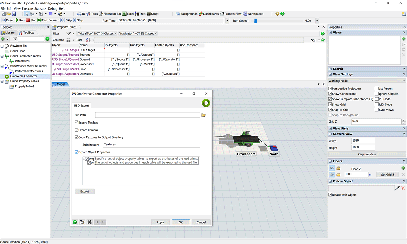Click the Run simulation button
The height and width of the screenshot is (244, 407).
(x=20, y=20)
